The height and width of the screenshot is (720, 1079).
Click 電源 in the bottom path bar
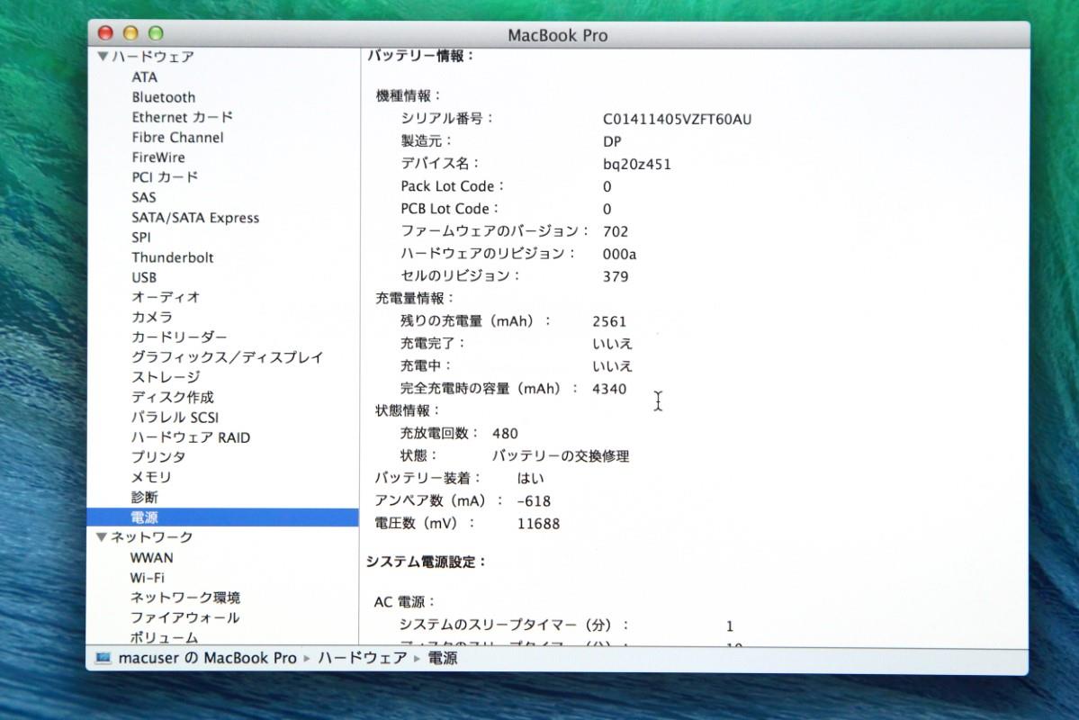tap(443, 658)
